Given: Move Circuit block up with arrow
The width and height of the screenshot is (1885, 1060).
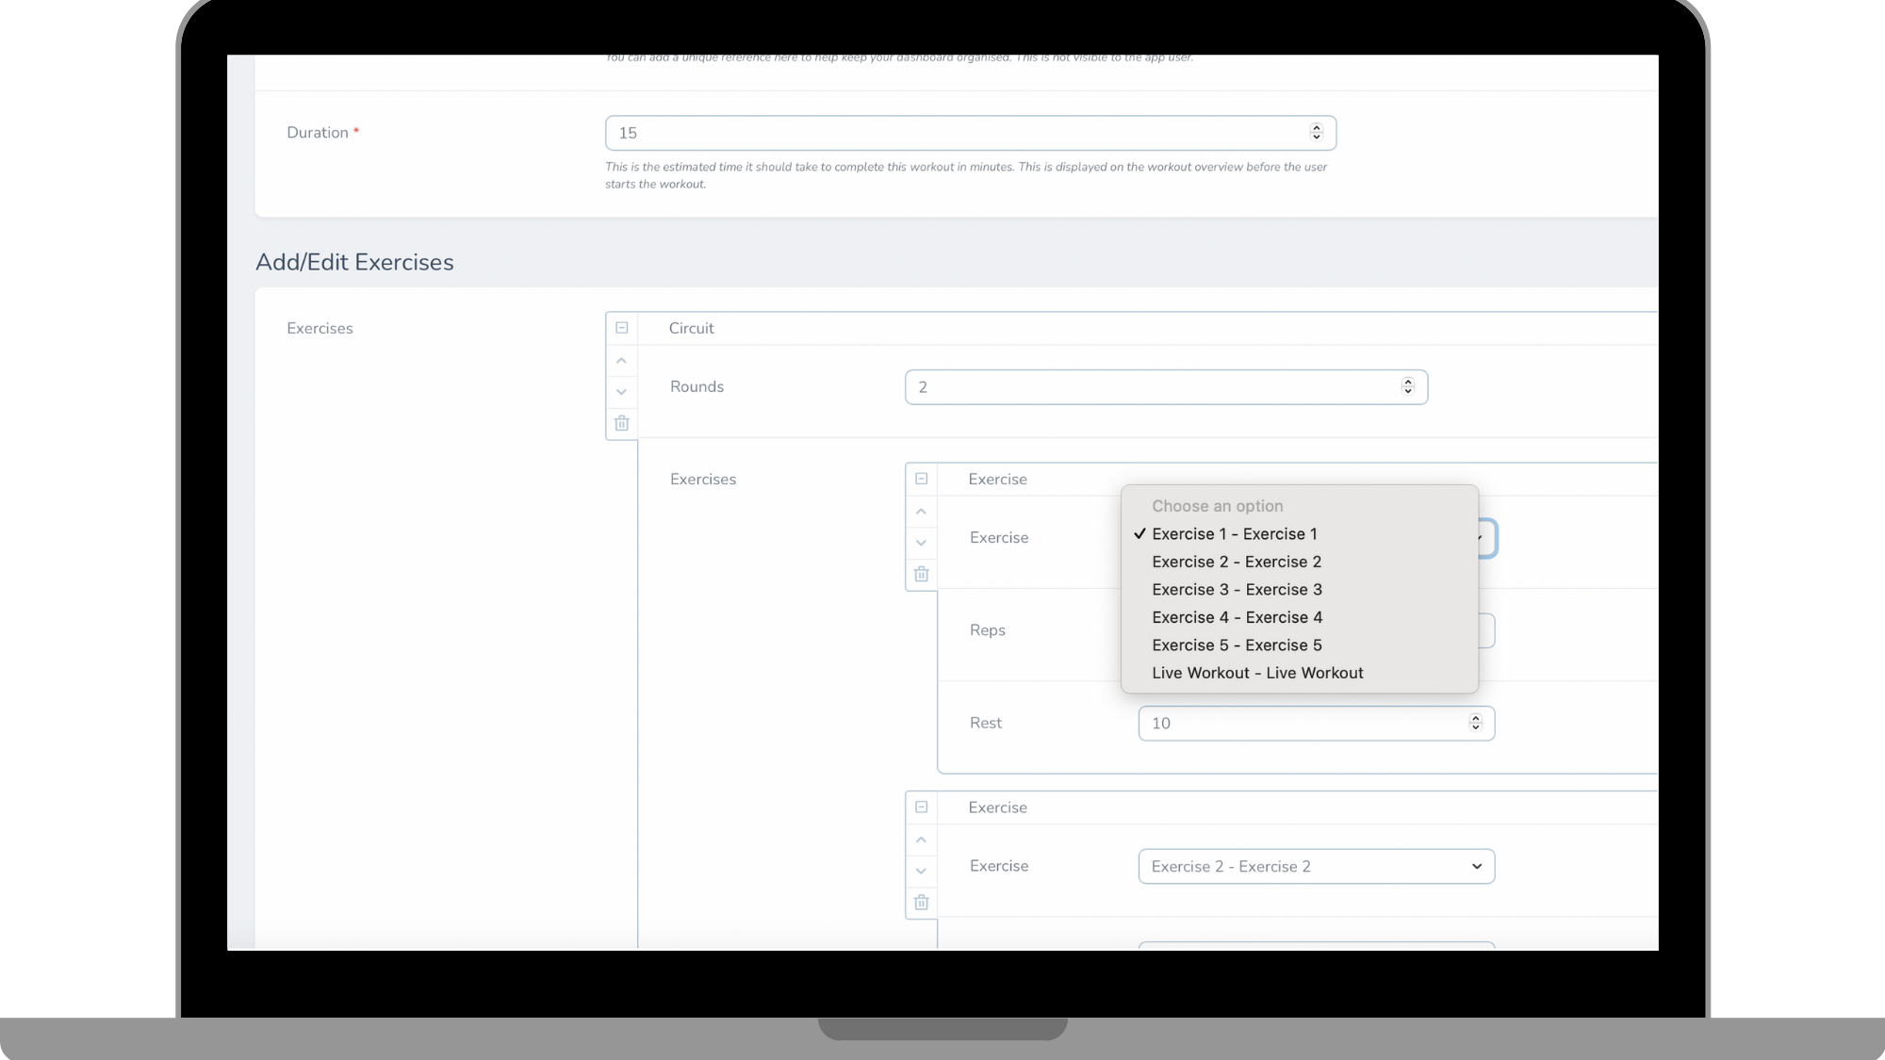Looking at the screenshot, I should 622,361.
